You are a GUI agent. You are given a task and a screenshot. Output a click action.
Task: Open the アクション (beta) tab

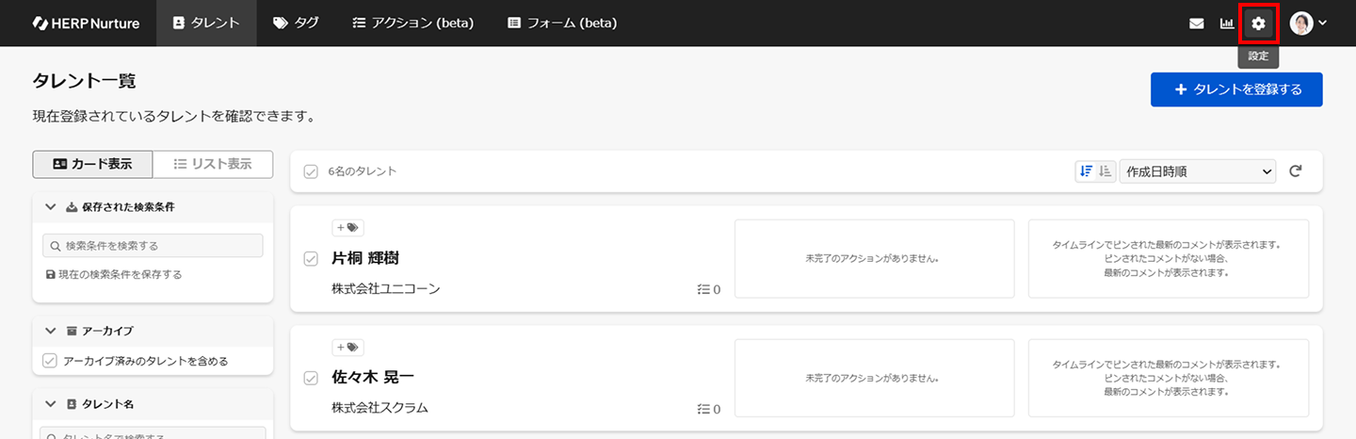coord(412,24)
